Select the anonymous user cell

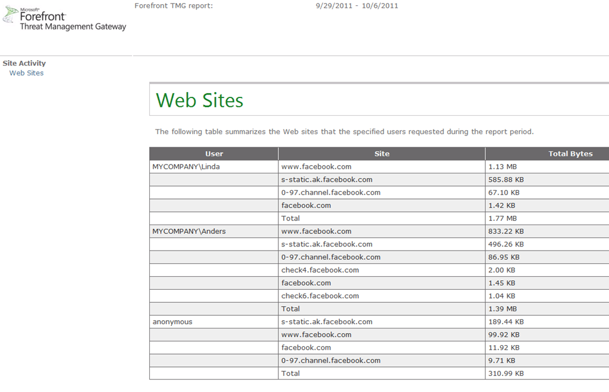172,321
